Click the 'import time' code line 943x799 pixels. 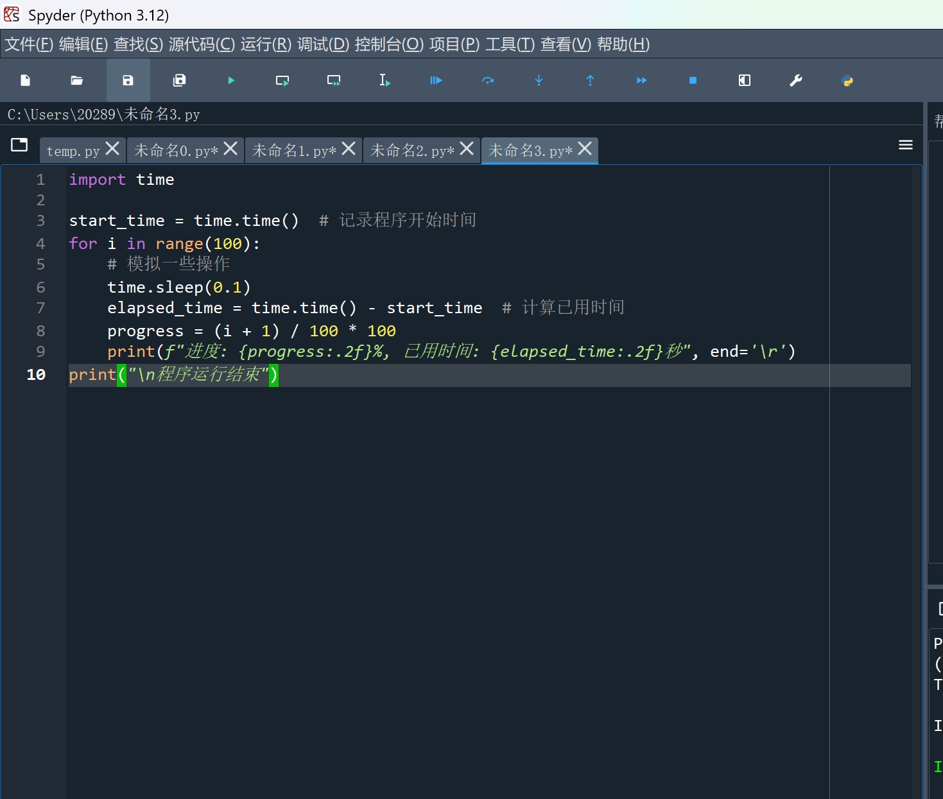[121, 180]
